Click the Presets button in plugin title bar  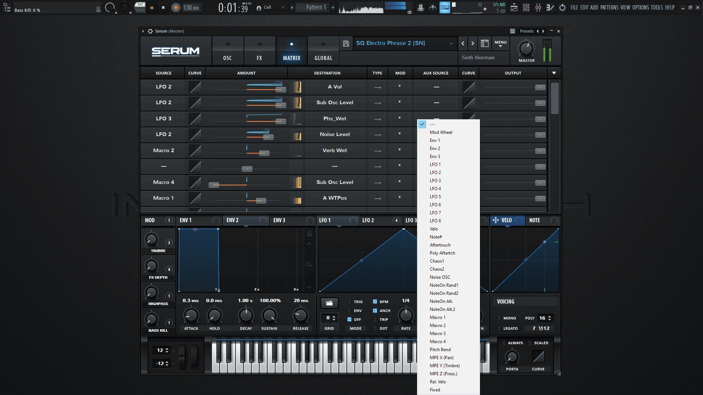click(527, 31)
